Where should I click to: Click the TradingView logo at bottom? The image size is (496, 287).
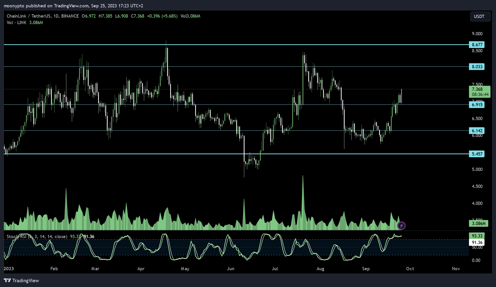pos(22,280)
